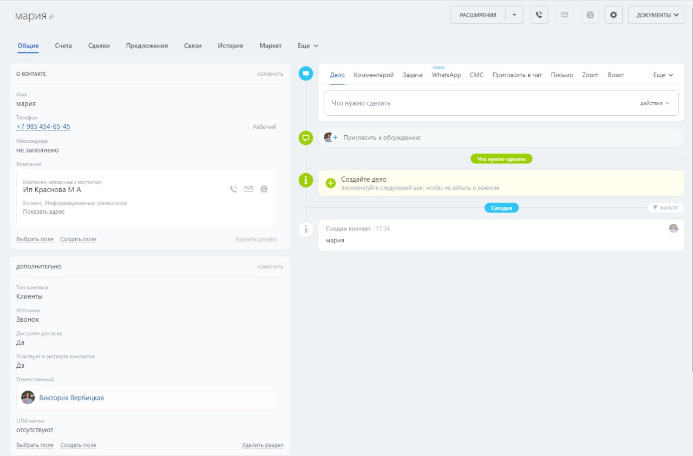This screenshot has width=693, height=456.
Task: Expand the Еще menu in top tabs
Action: pyautogui.click(x=308, y=46)
